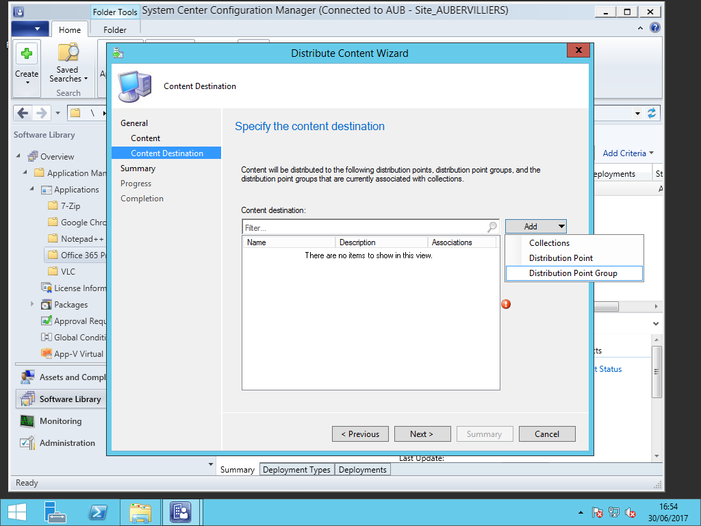The width and height of the screenshot is (701, 526).
Task: Click horizontal scrollbar thumb in background list
Action: click(x=607, y=306)
